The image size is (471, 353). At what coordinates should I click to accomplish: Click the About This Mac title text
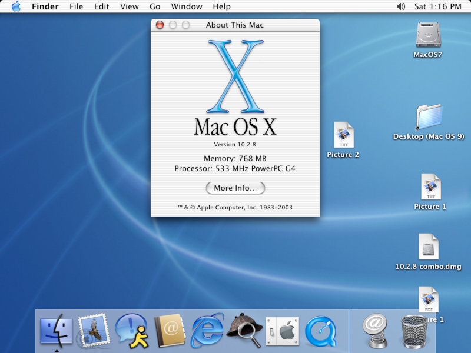coord(235,25)
